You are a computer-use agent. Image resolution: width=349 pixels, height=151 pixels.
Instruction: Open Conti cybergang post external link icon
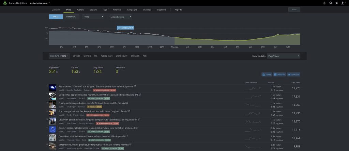tap(136, 128)
